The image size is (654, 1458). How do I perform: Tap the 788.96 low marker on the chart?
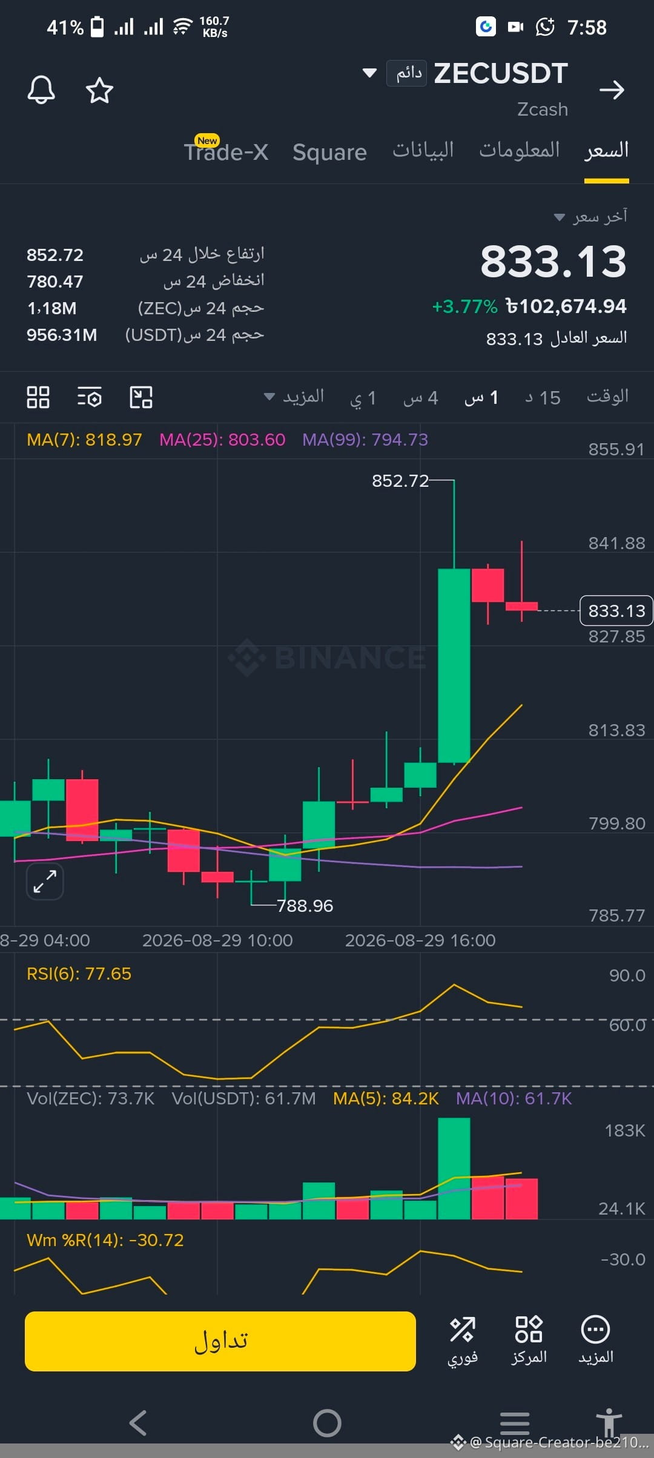coord(305,906)
